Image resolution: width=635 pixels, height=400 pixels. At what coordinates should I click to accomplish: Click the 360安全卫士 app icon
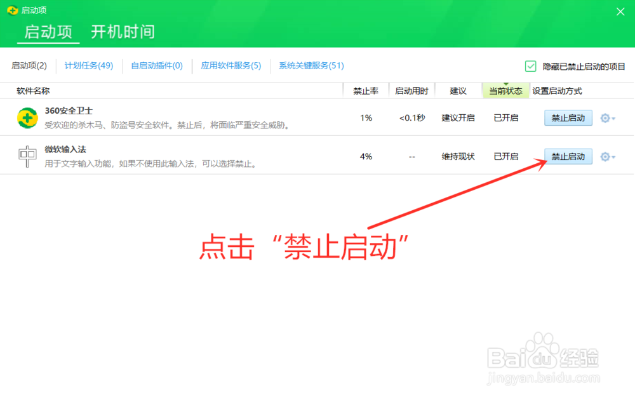click(x=27, y=118)
